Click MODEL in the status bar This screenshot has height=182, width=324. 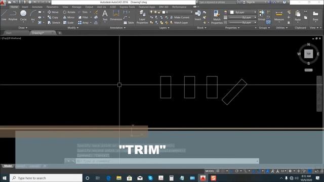(210, 171)
